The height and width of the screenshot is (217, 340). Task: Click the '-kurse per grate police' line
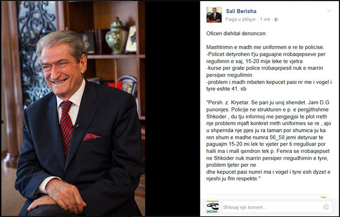265,72
